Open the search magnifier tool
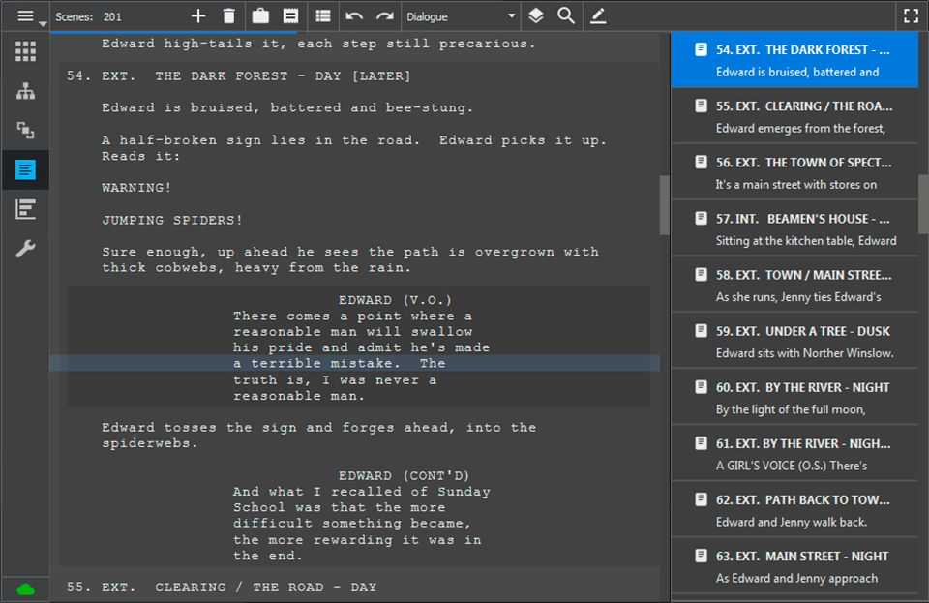 click(566, 16)
